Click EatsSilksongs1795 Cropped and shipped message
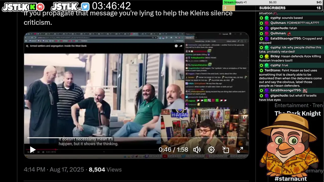Screen dimensions: 324x182 pyautogui.click(x=291, y=40)
